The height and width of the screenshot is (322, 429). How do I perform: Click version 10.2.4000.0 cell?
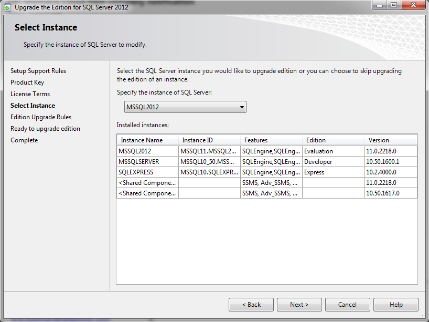(391, 172)
